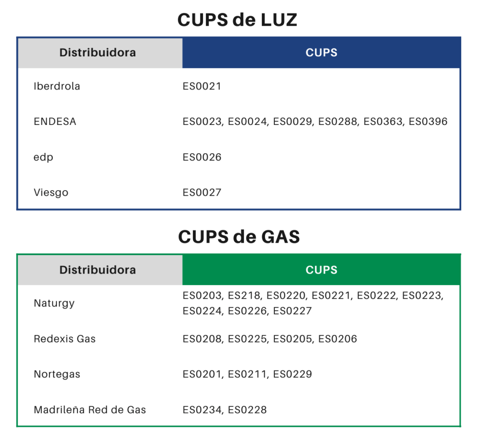Click the ENDESA distributor cell

click(55, 122)
